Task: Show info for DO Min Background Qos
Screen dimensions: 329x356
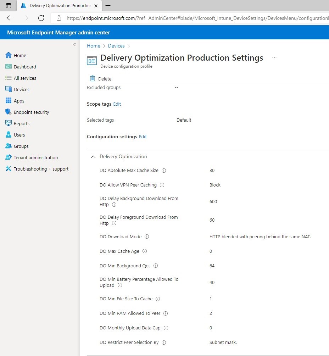Action: click(156, 266)
